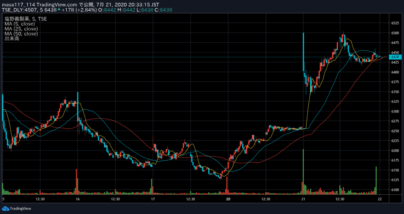The width and height of the screenshot is (404, 214).
Task: Click the TradingView logo at the bottom
Action: point(17,208)
